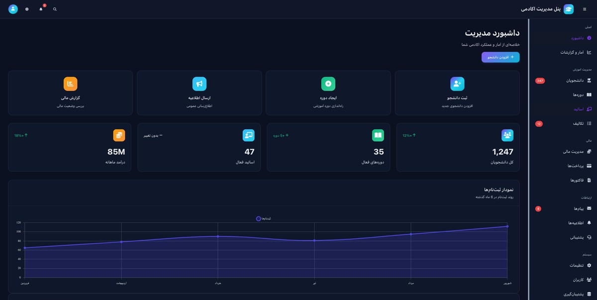Click the search magnifier icon in top bar
The width and height of the screenshot is (597, 300).
55,9
